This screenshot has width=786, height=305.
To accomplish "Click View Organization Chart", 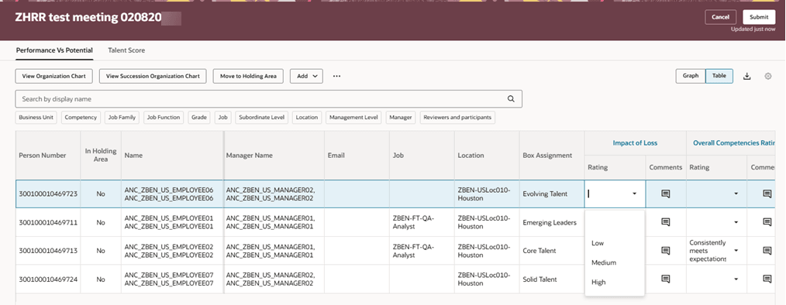I will click(x=54, y=76).
